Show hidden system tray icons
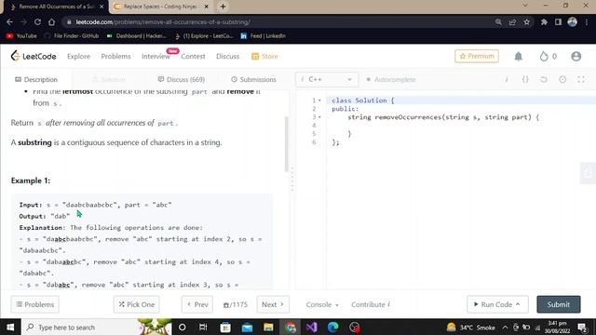 tap(505, 327)
